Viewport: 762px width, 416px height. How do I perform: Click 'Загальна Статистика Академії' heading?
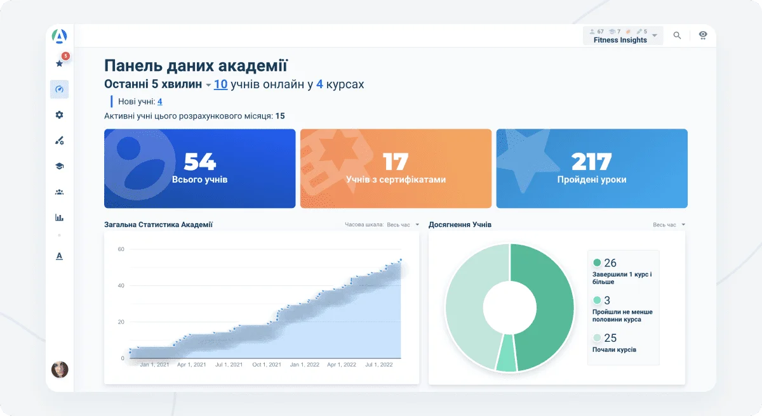[158, 224]
